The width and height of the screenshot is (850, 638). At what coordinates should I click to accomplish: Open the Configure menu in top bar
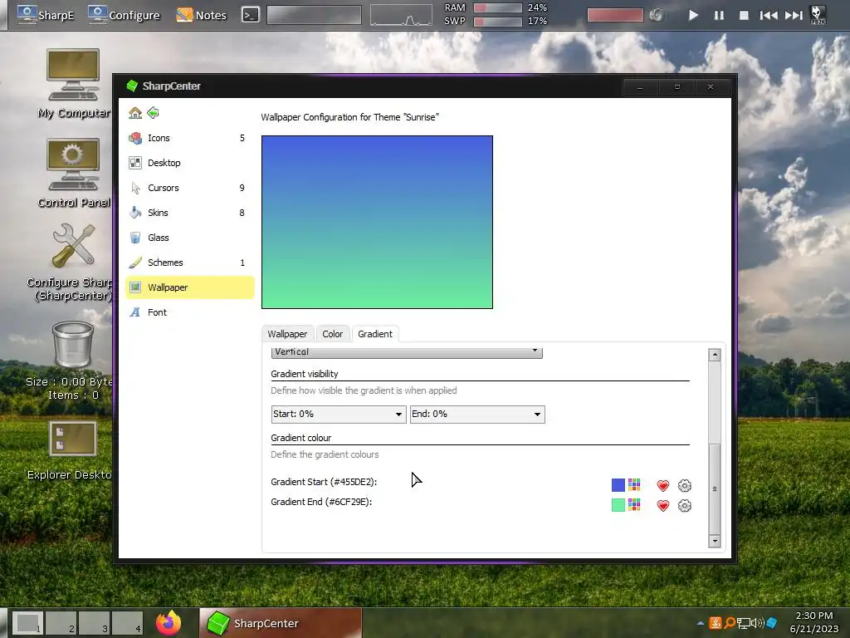125,15
